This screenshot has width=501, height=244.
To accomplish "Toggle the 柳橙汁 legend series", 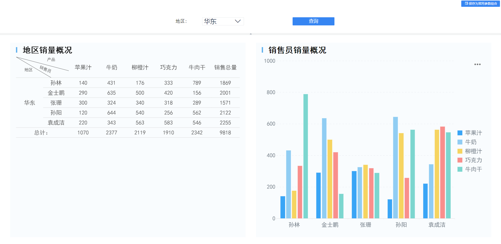I will (473, 151).
